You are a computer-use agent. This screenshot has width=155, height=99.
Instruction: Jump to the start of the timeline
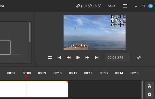point(59,57)
